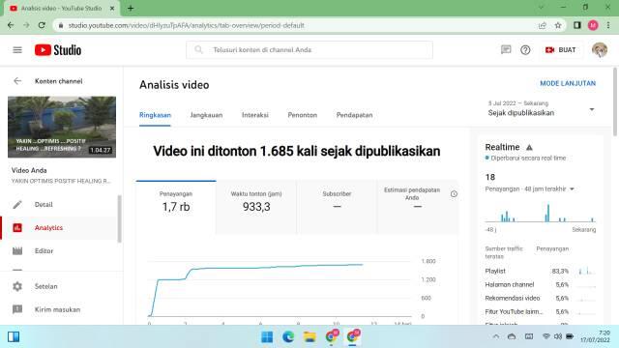Viewport: 619px width, 348px height.
Task: Switch to the Interaksi tab
Action: coord(255,115)
